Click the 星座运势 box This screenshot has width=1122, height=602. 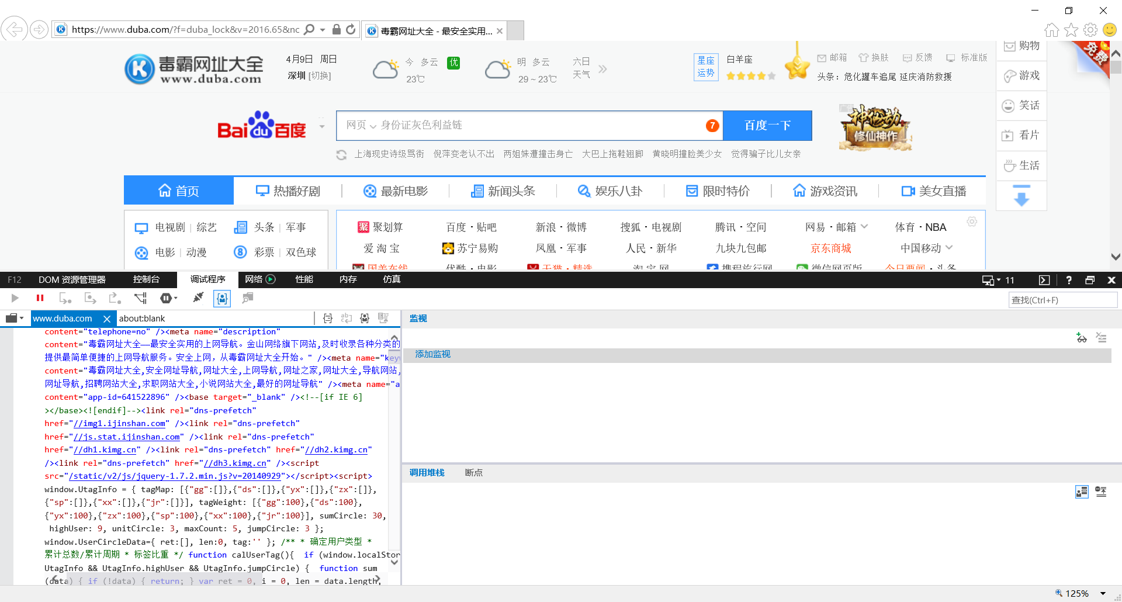706,67
